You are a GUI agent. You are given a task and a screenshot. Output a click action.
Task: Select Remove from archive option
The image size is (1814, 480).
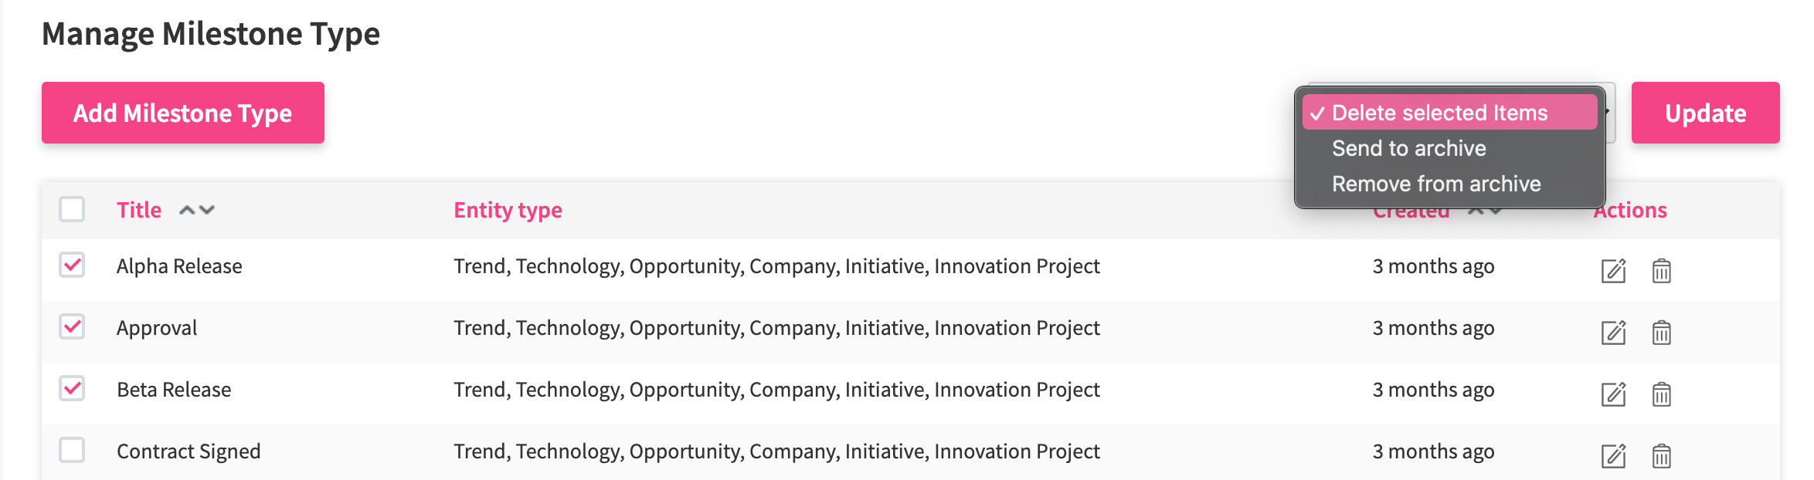tap(1435, 184)
